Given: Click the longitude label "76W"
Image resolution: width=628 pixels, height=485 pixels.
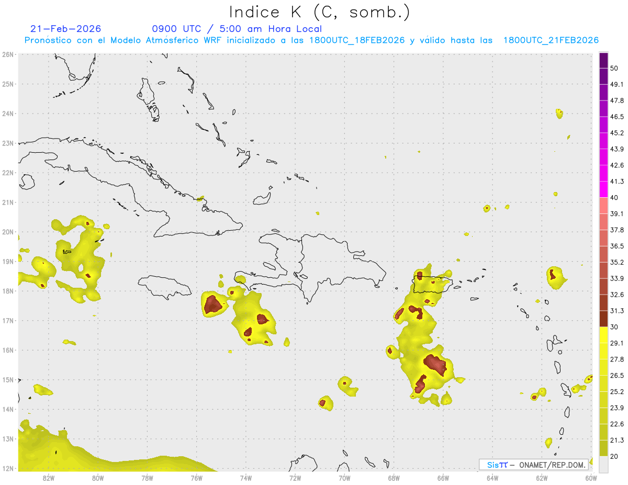Looking at the screenshot, I should point(196,478).
